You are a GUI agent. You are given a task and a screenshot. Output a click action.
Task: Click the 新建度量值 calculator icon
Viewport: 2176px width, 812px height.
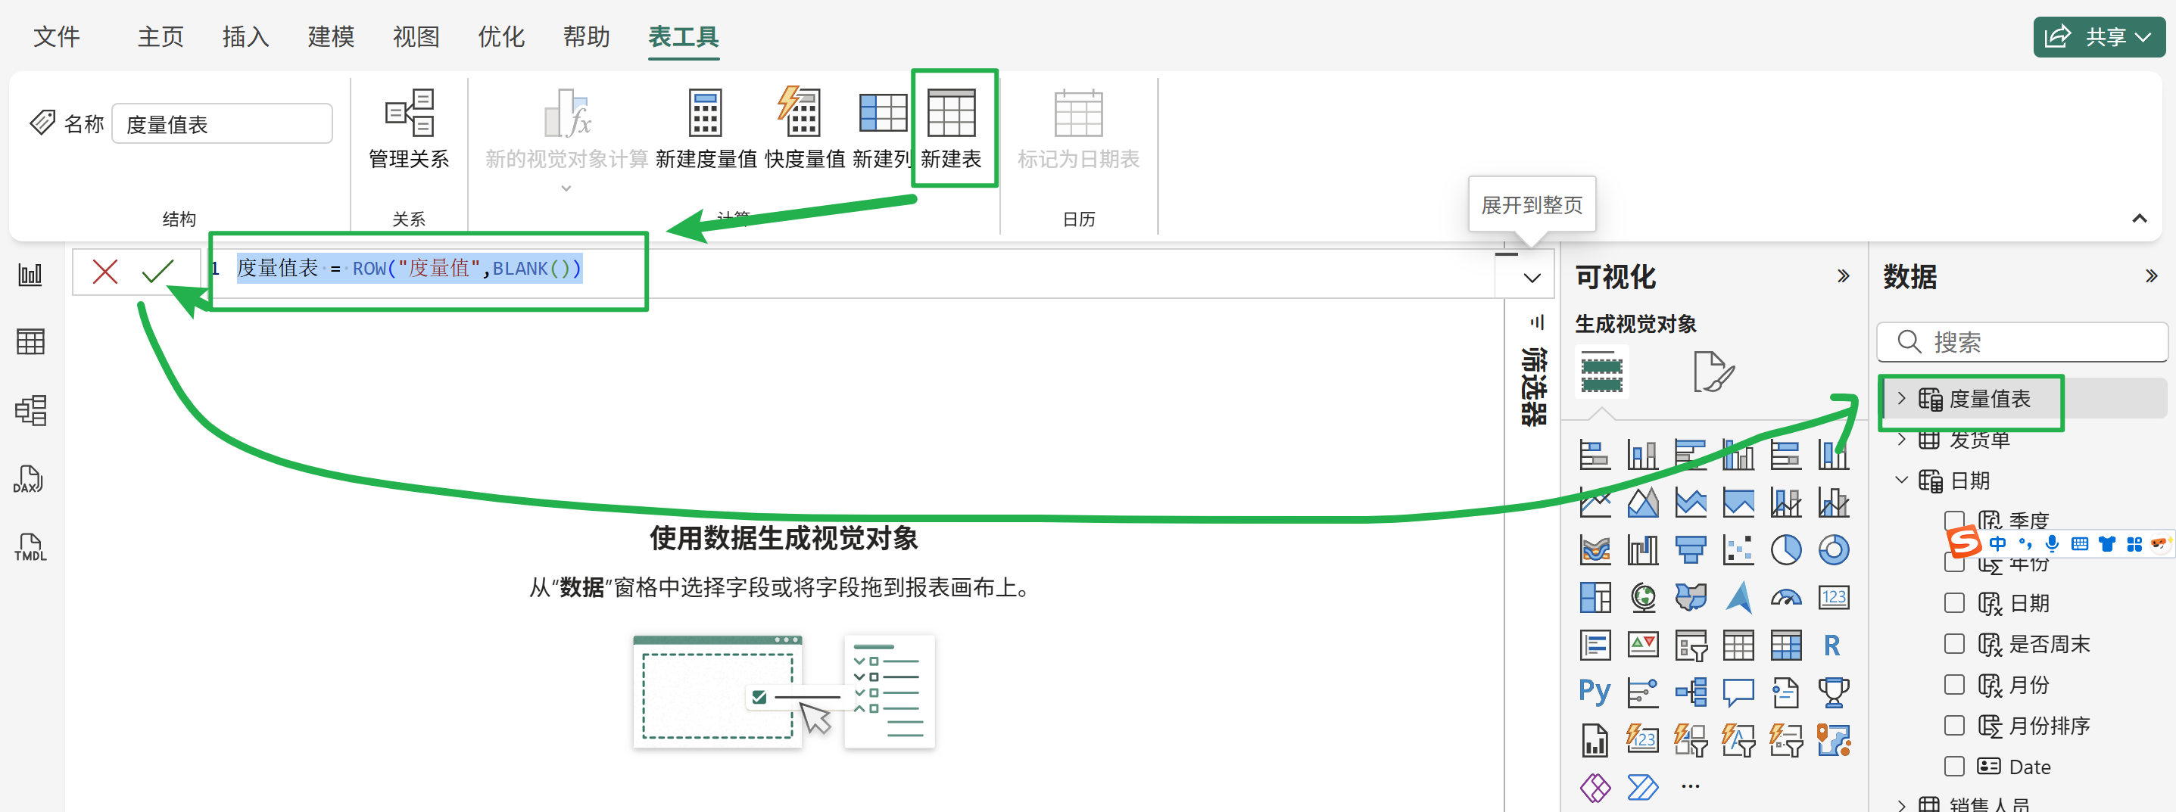coord(704,113)
